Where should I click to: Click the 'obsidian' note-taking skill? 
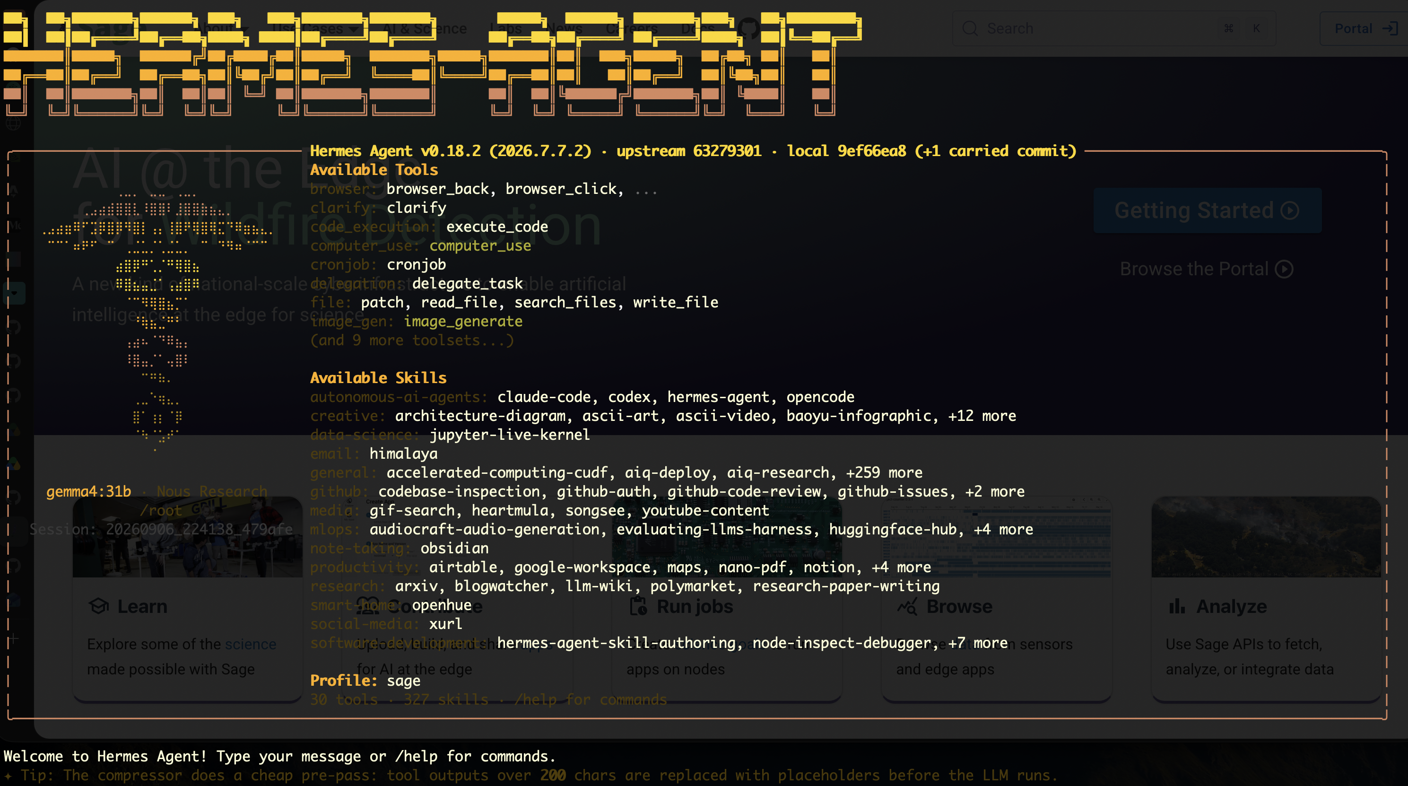coord(454,548)
